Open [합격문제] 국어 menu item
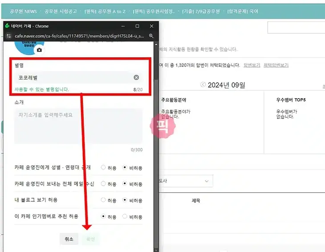This screenshot has width=325, height=252. click(x=243, y=12)
